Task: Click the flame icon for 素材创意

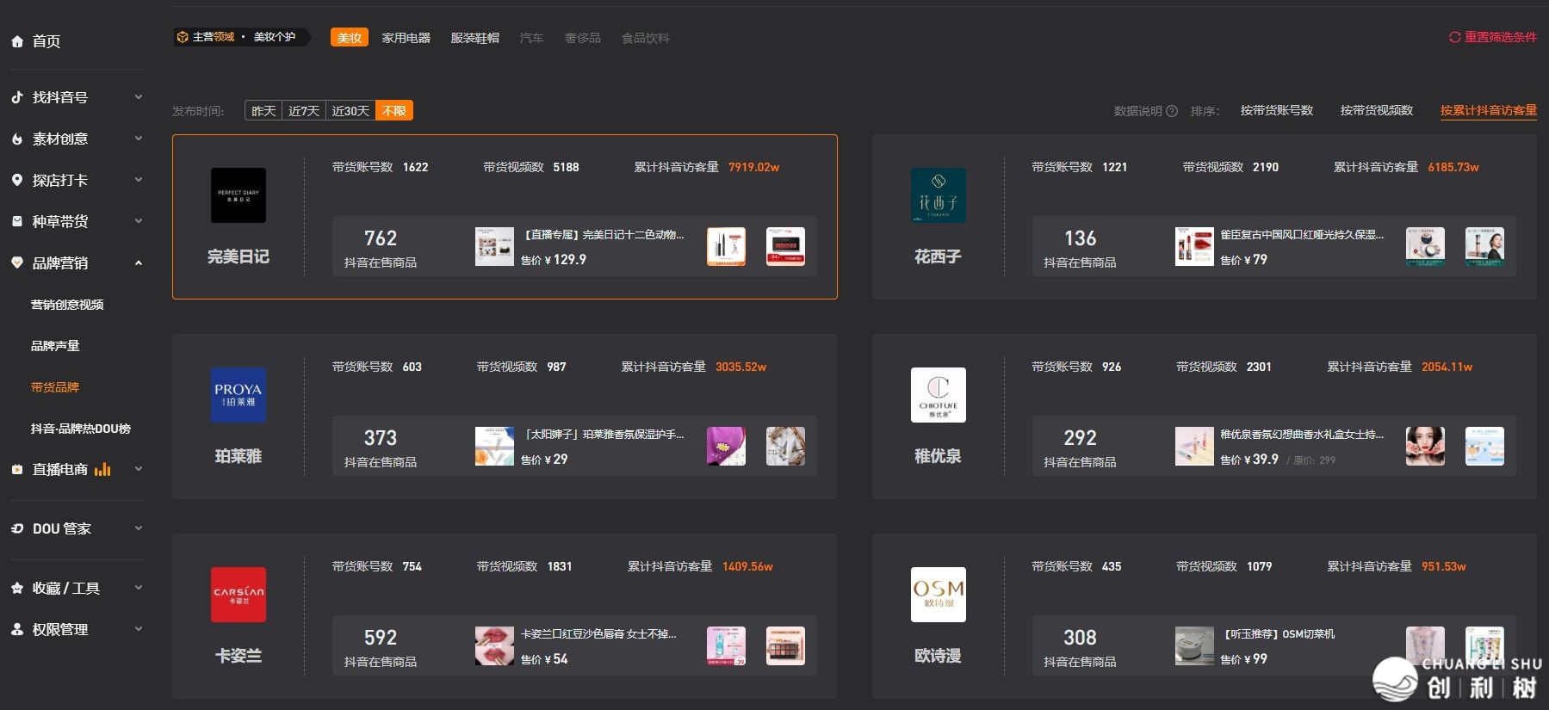Action: click(17, 139)
